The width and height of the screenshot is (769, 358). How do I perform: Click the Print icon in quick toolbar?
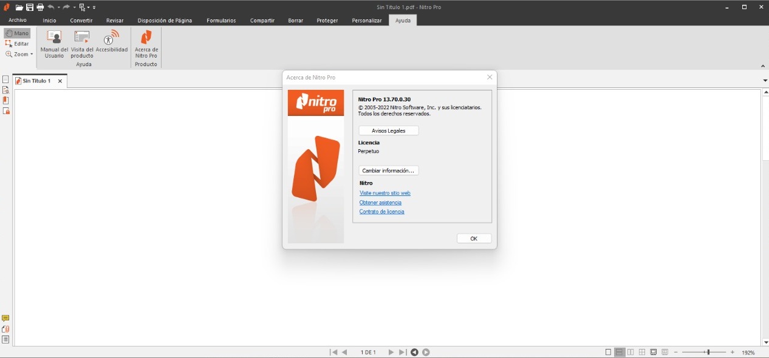[40, 7]
